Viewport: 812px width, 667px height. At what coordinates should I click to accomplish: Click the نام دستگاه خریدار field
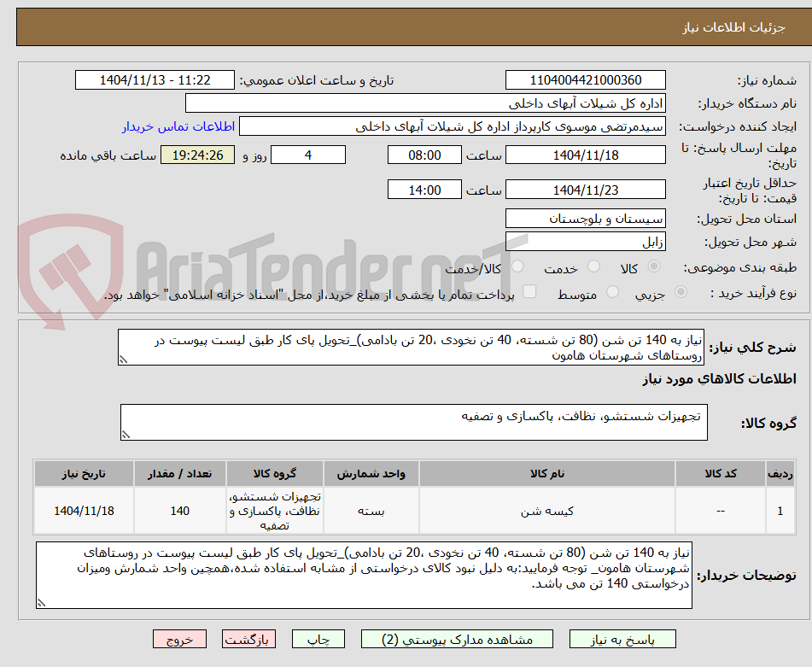pyautogui.click(x=425, y=103)
